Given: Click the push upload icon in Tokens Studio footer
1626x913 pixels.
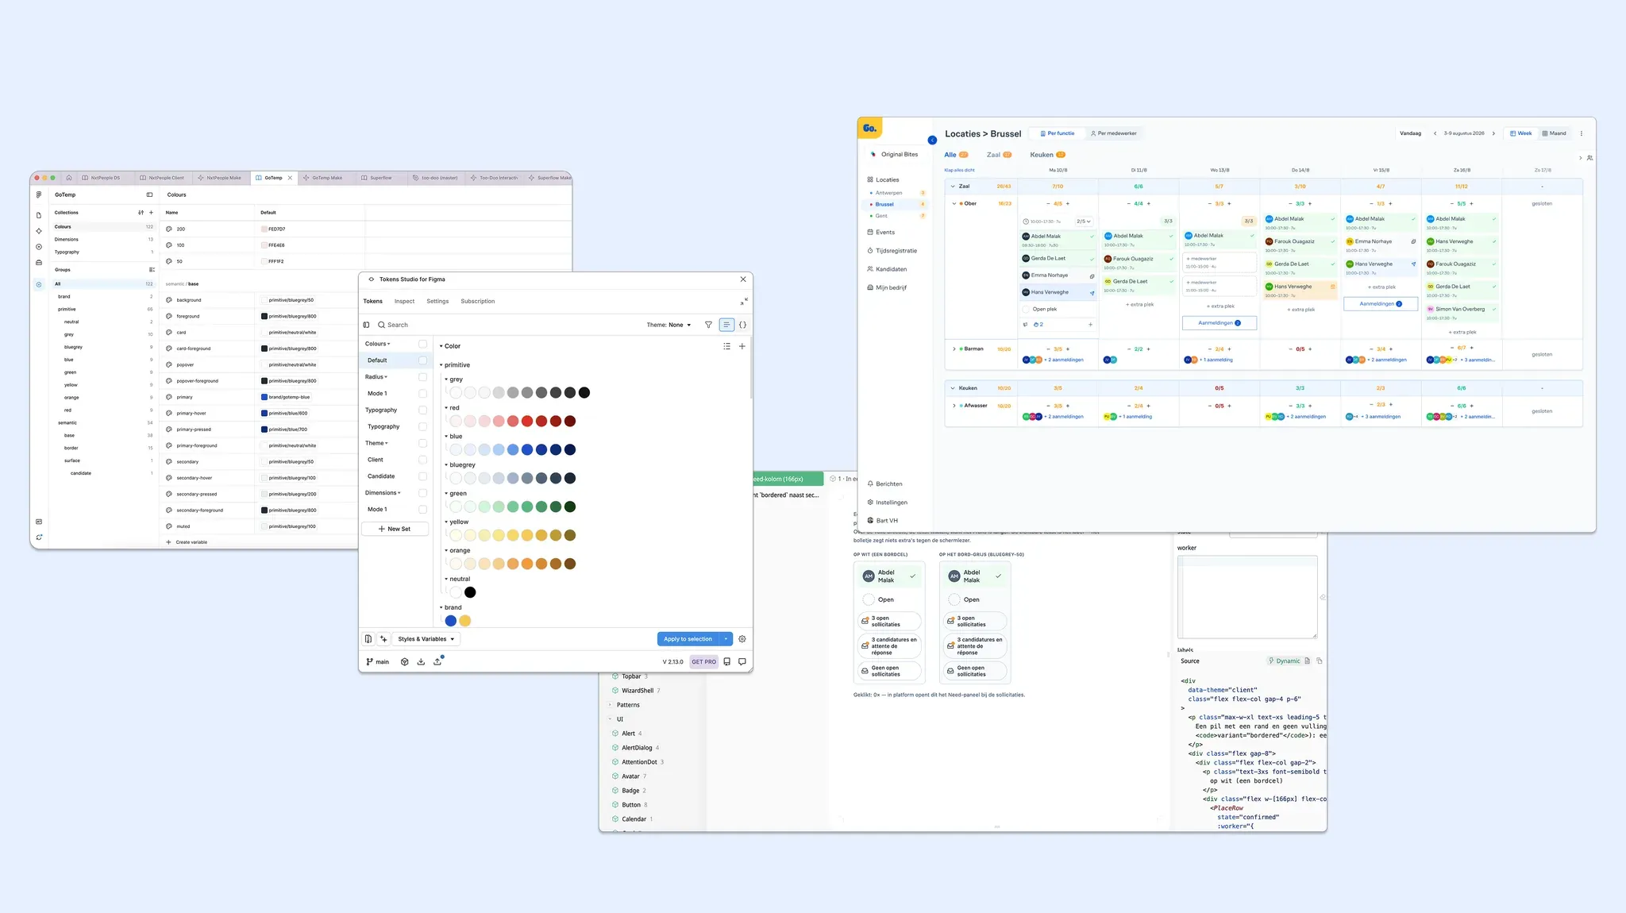Looking at the screenshot, I should [x=437, y=661].
